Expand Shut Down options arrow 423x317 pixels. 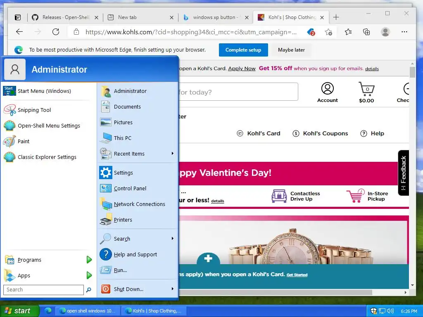point(173,289)
